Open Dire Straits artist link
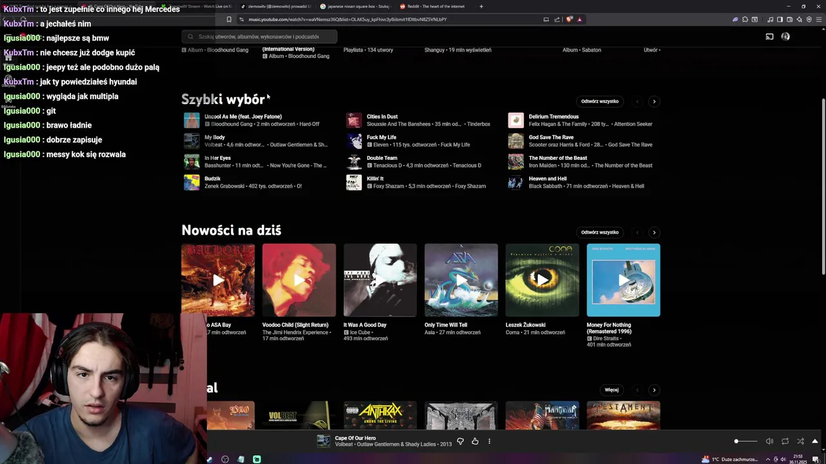This screenshot has width=826, height=464. (x=606, y=338)
